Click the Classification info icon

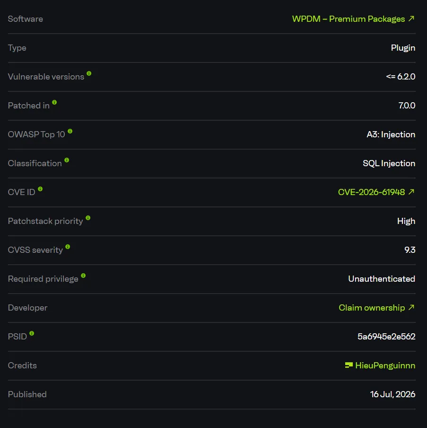[x=67, y=160]
